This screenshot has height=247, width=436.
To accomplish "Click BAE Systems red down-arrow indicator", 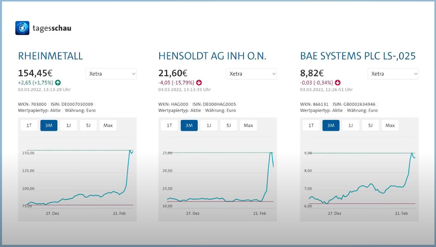I will tap(338, 83).
